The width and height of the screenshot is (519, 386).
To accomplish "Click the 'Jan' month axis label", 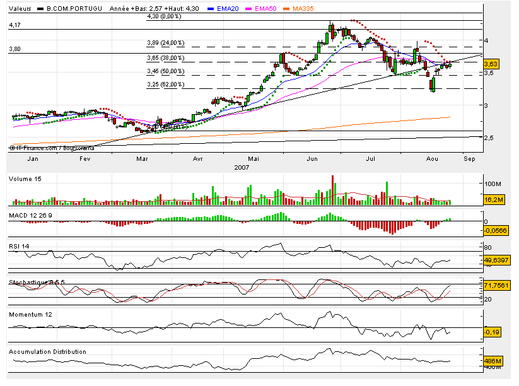I will [x=33, y=158].
